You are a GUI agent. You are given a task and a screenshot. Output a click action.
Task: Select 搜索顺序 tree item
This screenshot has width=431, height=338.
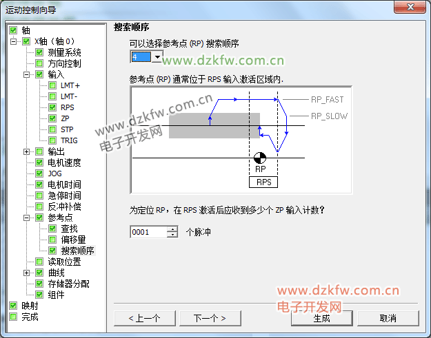[77, 251]
